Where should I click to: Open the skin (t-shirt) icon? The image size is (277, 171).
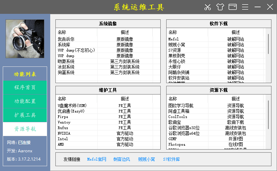click(x=220, y=7)
